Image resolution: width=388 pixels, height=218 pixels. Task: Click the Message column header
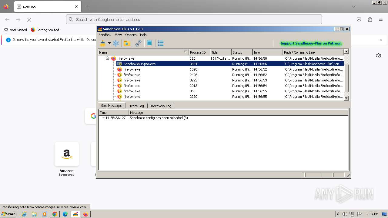(239, 112)
